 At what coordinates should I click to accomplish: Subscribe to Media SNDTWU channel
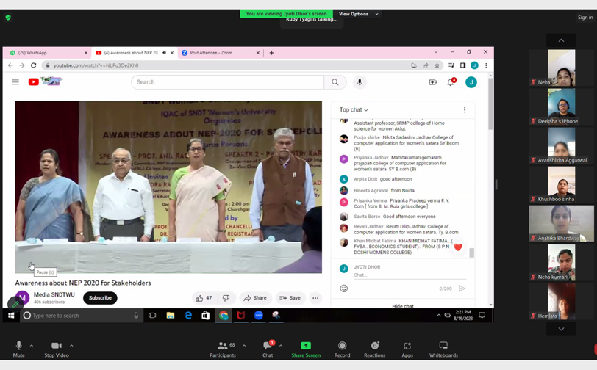[x=100, y=298]
